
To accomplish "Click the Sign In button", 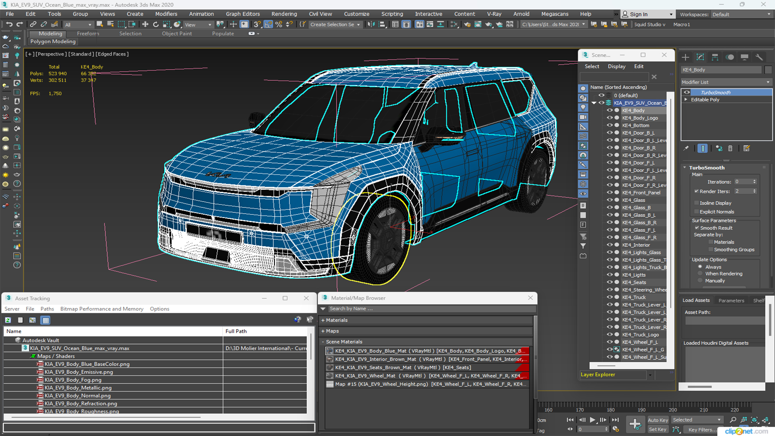I will pyautogui.click(x=648, y=14).
